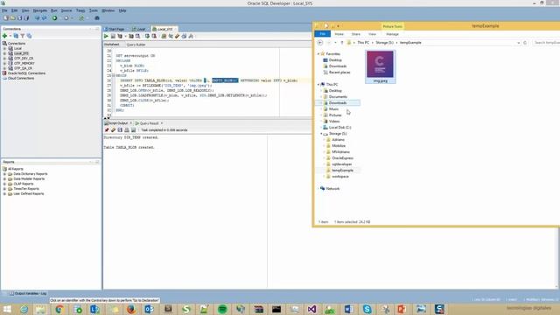560x315 pixels.
Task: Click the Search tempExample field
Action: pos(546,43)
